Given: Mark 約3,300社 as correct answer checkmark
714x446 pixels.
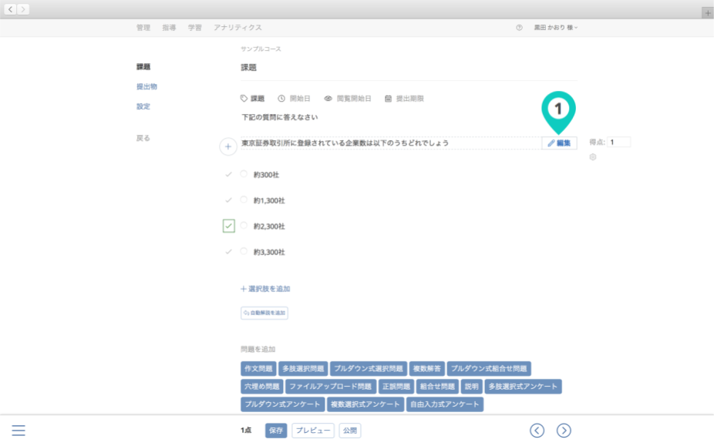Looking at the screenshot, I should 228,252.
